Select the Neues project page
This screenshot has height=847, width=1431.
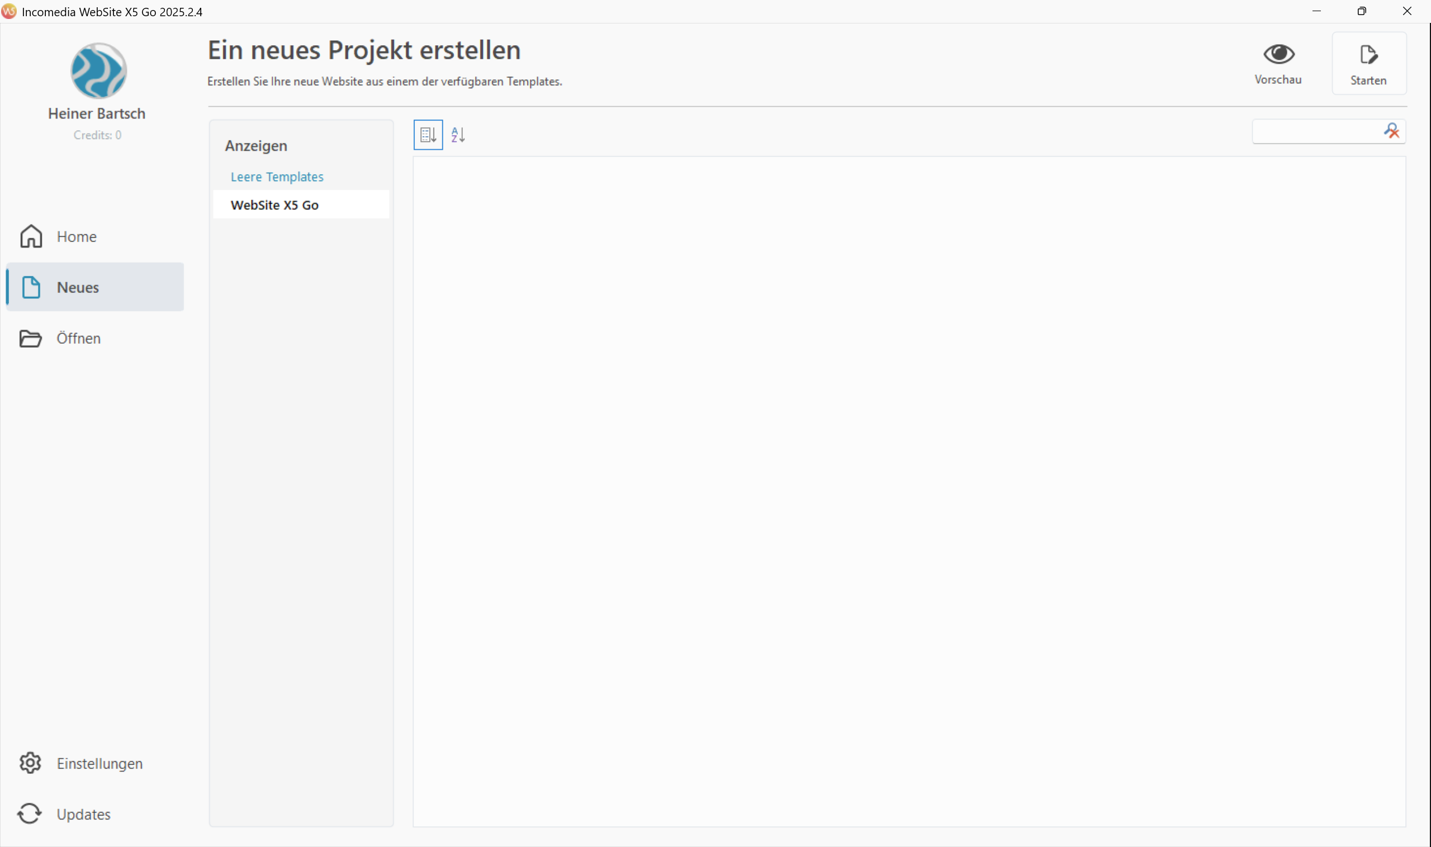pos(78,287)
